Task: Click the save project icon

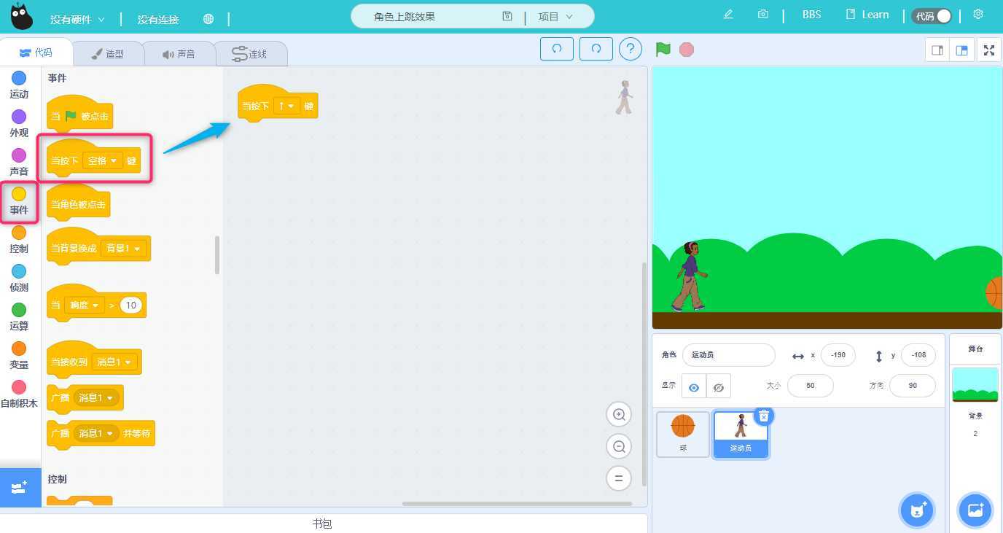Action: pyautogui.click(x=507, y=16)
